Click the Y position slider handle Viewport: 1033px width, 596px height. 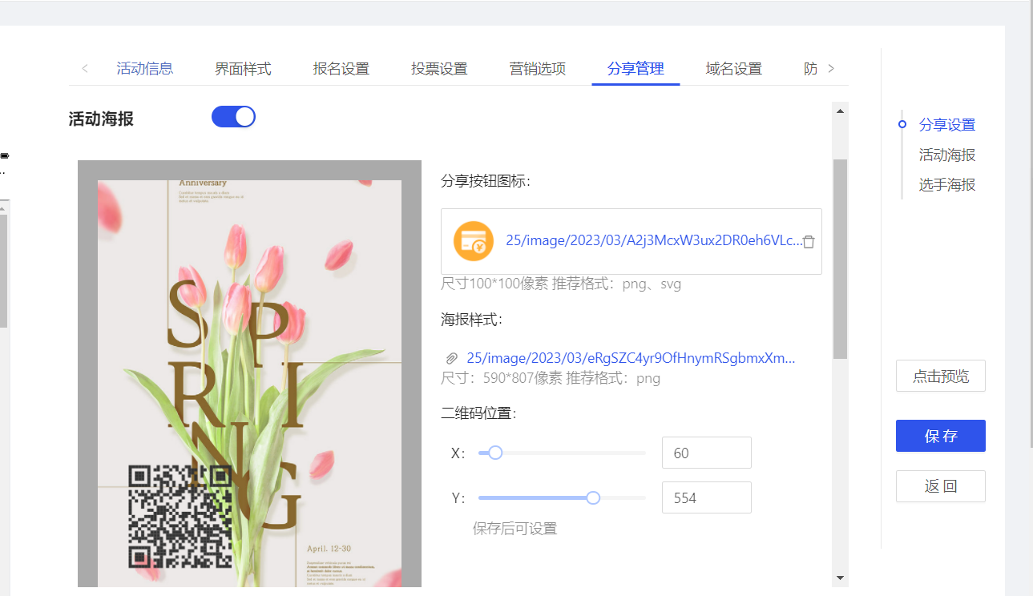(x=593, y=497)
